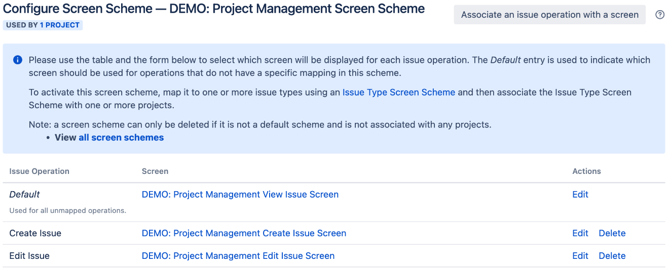The height and width of the screenshot is (270, 668).
Task: Click the Issue Operation column header
Action: 40,171
